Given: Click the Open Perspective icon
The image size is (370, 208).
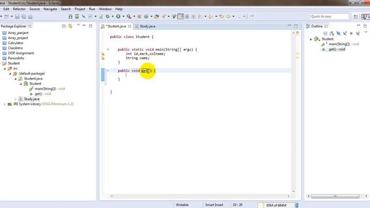Looking at the screenshot, I should click(x=356, y=17).
